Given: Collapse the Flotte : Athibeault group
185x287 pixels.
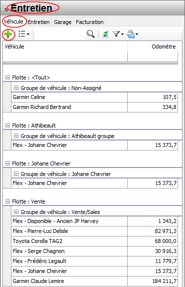Looking at the screenshot, I should (7, 125).
